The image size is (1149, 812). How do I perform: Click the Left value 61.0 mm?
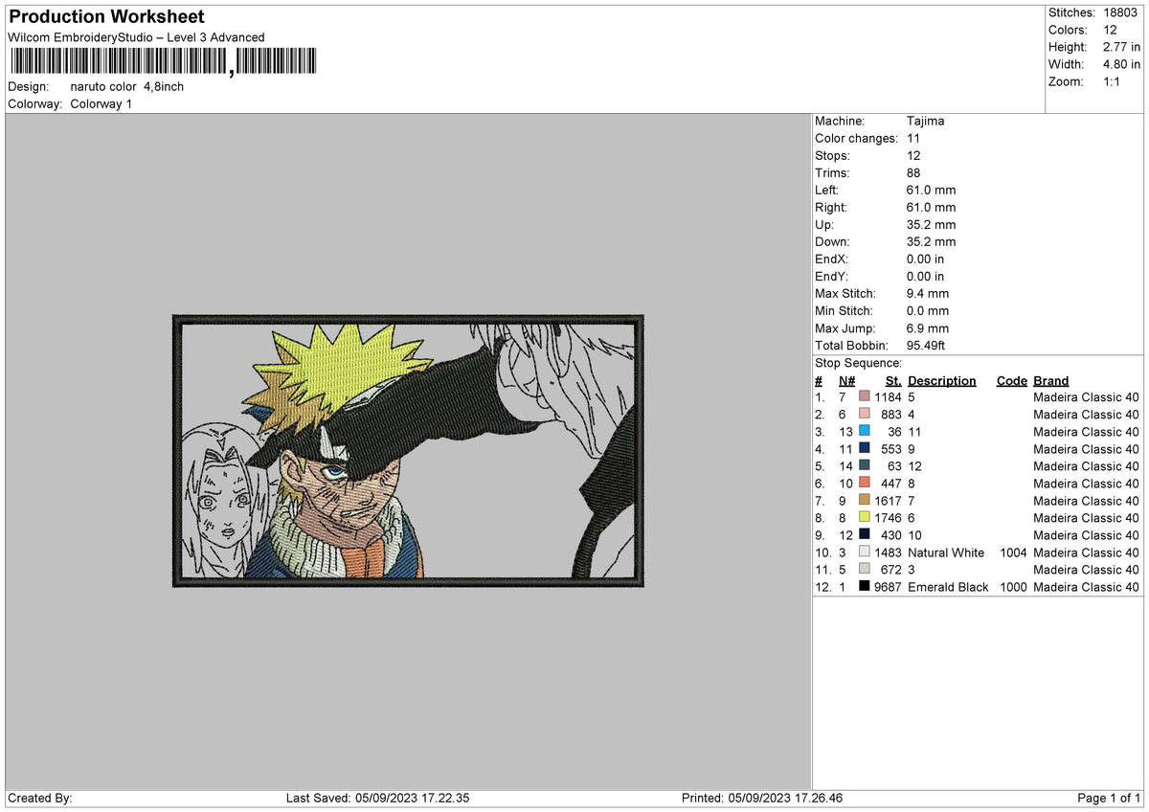tap(931, 190)
